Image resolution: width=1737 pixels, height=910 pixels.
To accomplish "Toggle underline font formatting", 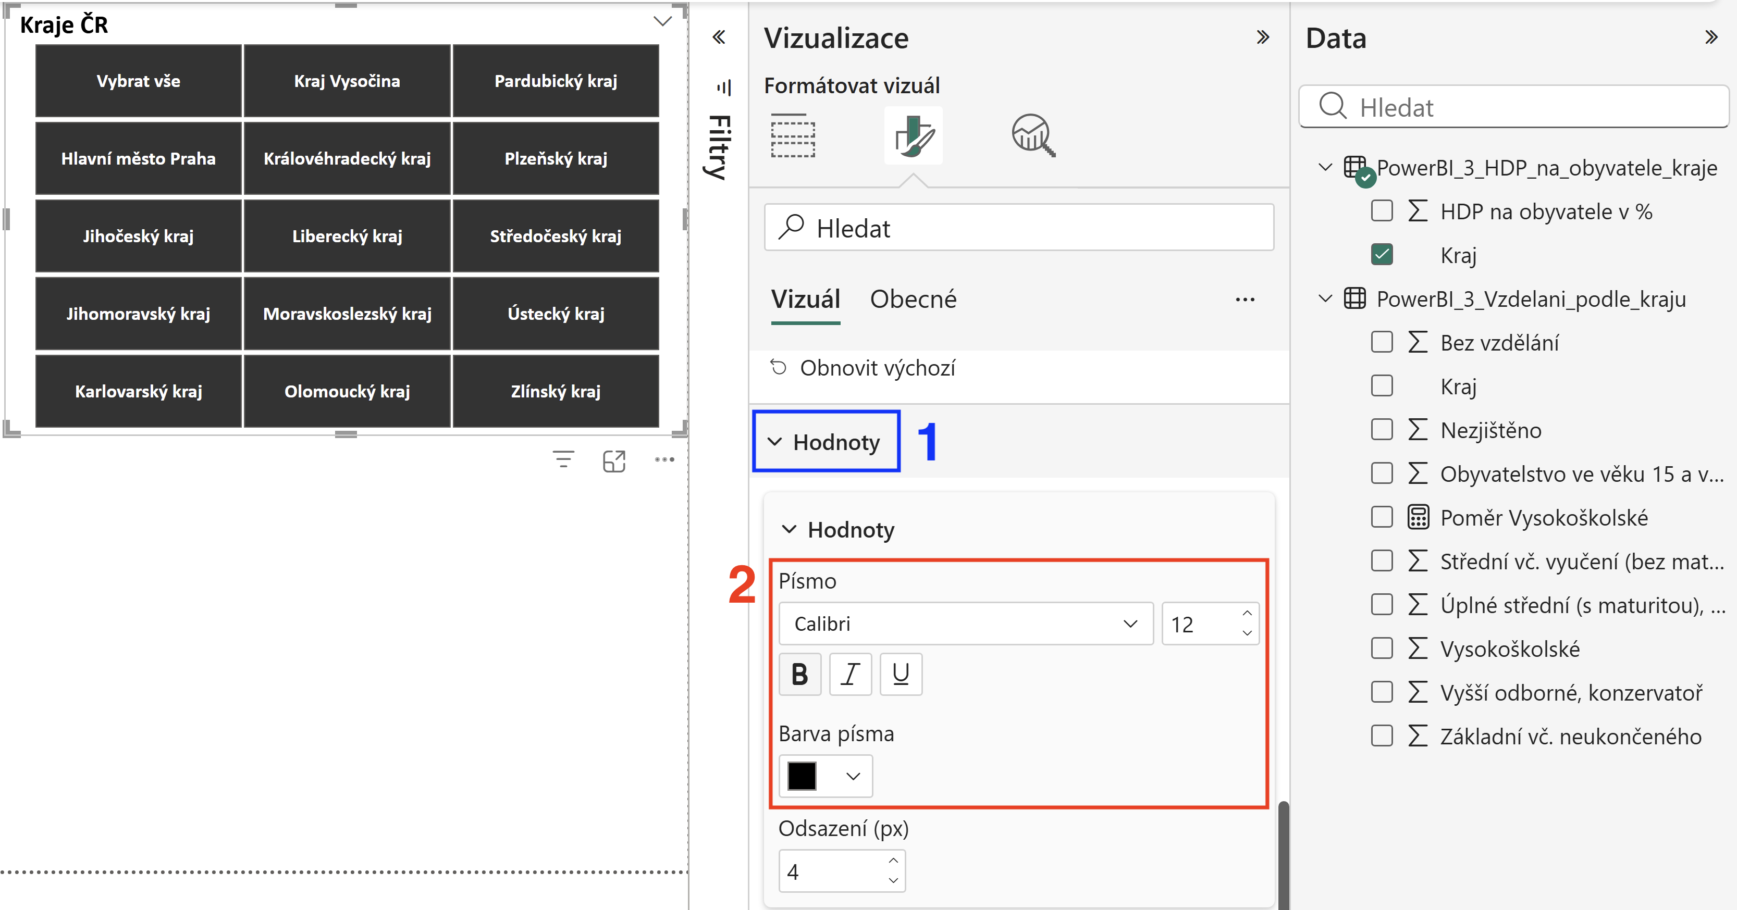I will (x=901, y=674).
